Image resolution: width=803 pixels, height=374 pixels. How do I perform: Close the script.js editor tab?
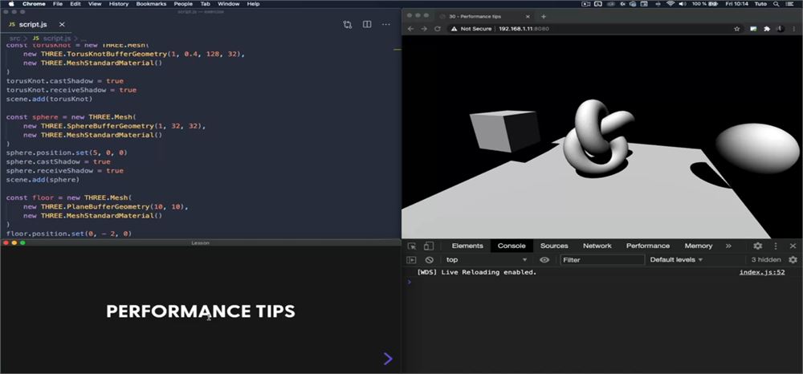[x=62, y=25]
